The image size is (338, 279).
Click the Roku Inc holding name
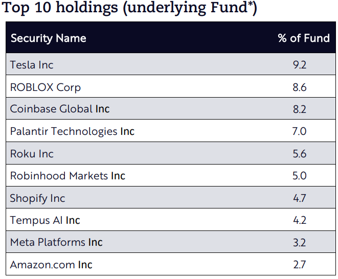(x=32, y=154)
